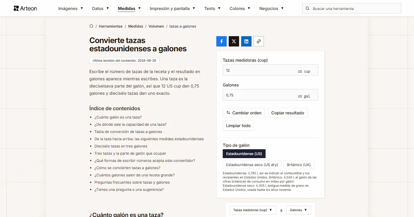Click Copiar resultado button
This screenshot has width=414, height=217.
click(x=288, y=113)
